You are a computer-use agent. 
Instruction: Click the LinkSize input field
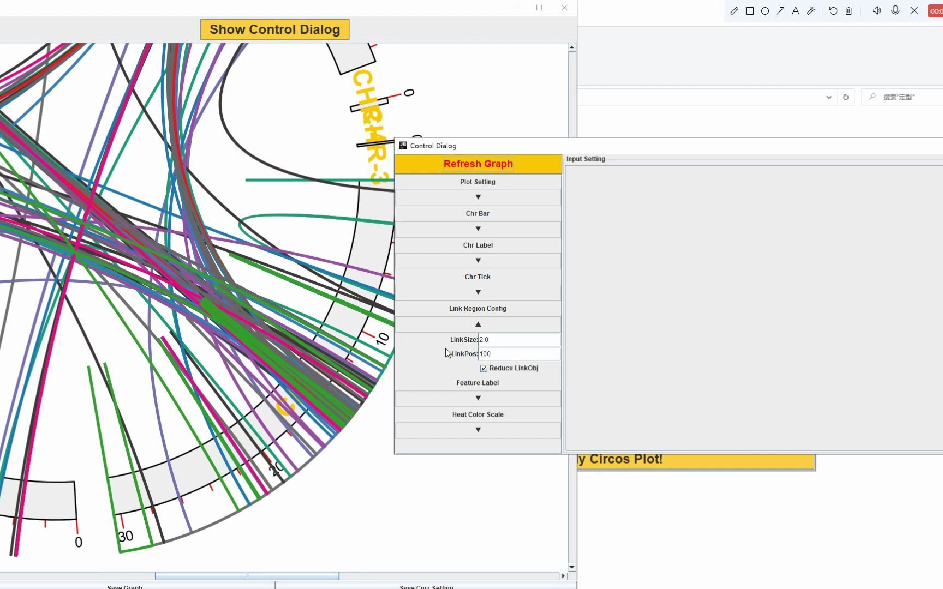click(518, 340)
